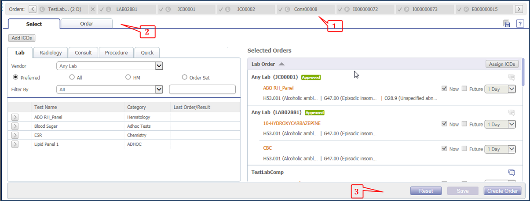
Task: Select the Order Set radio button
Action: [x=185, y=78]
